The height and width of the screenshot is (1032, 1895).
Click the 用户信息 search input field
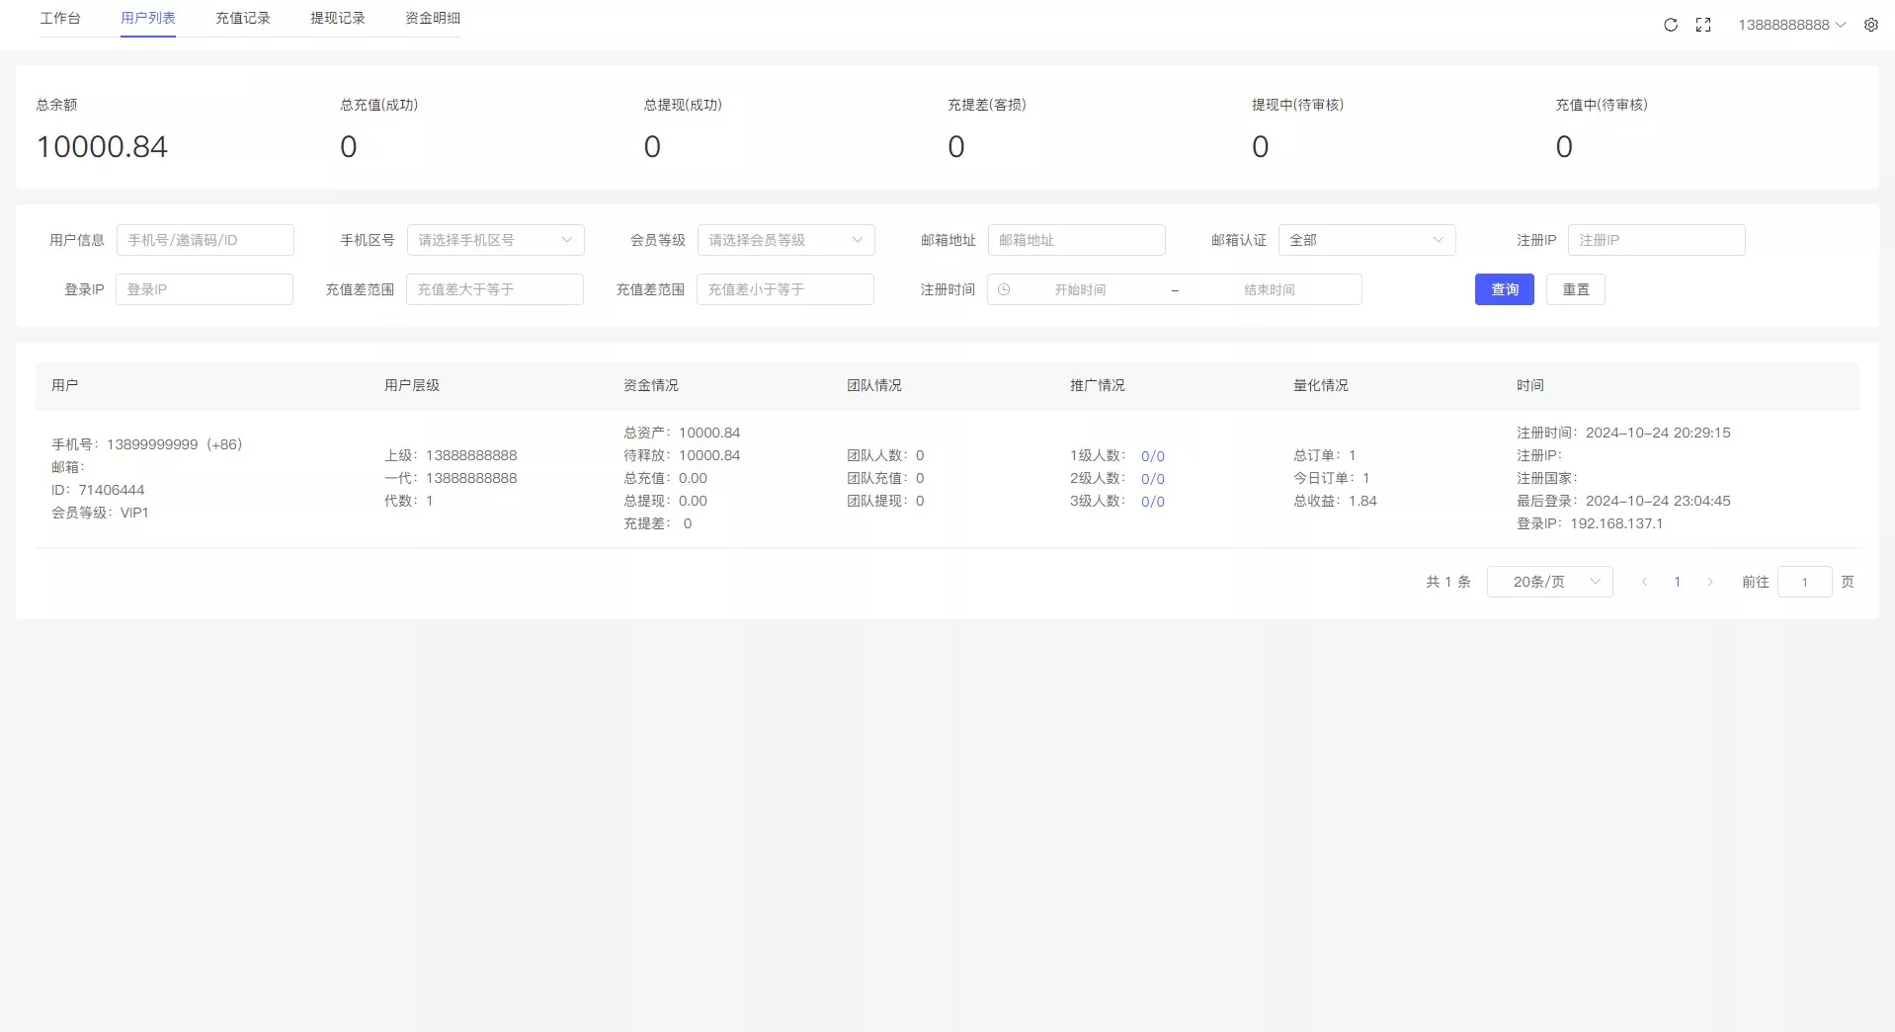click(205, 239)
